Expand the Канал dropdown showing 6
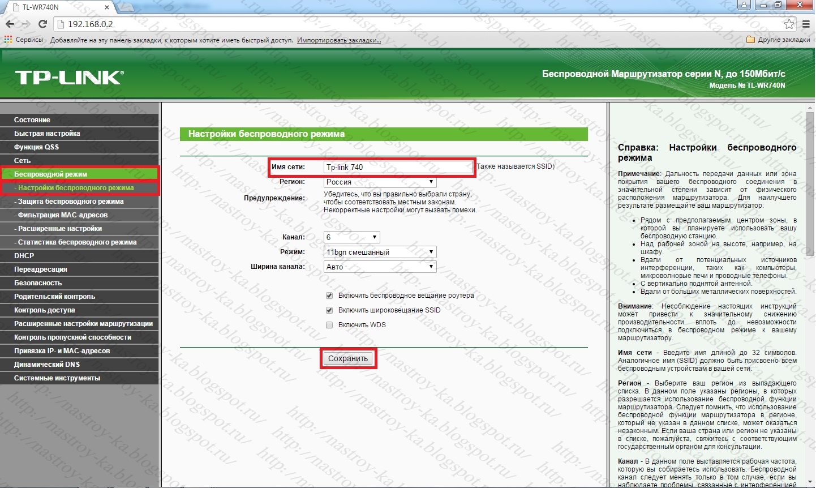This screenshot has height=488, width=816. click(351, 237)
